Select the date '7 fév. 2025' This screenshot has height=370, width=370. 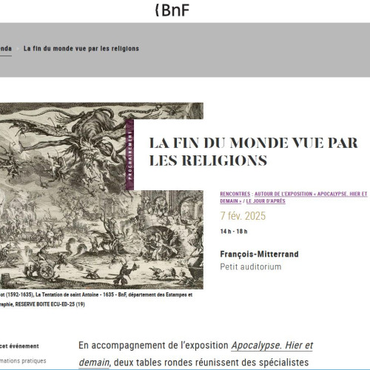pyautogui.click(x=243, y=216)
